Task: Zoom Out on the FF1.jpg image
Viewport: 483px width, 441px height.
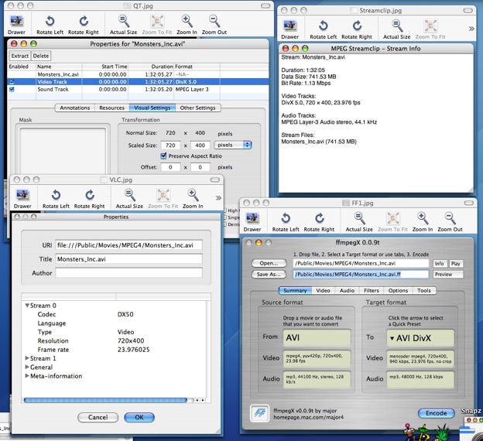Action: tap(450, 222)
